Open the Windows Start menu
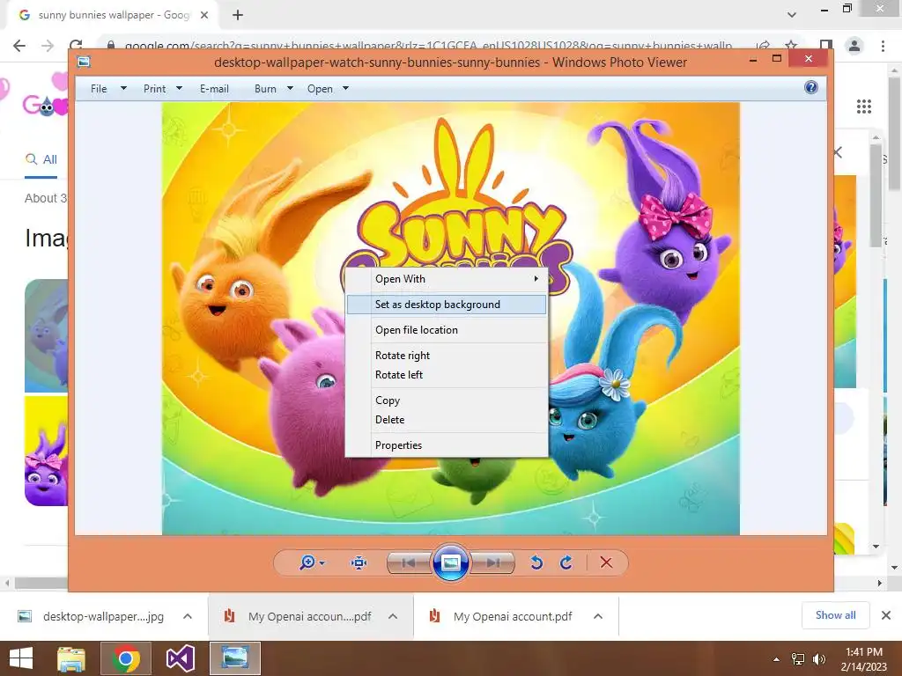This screenshot has height=676, width=902. coord(21,658)
